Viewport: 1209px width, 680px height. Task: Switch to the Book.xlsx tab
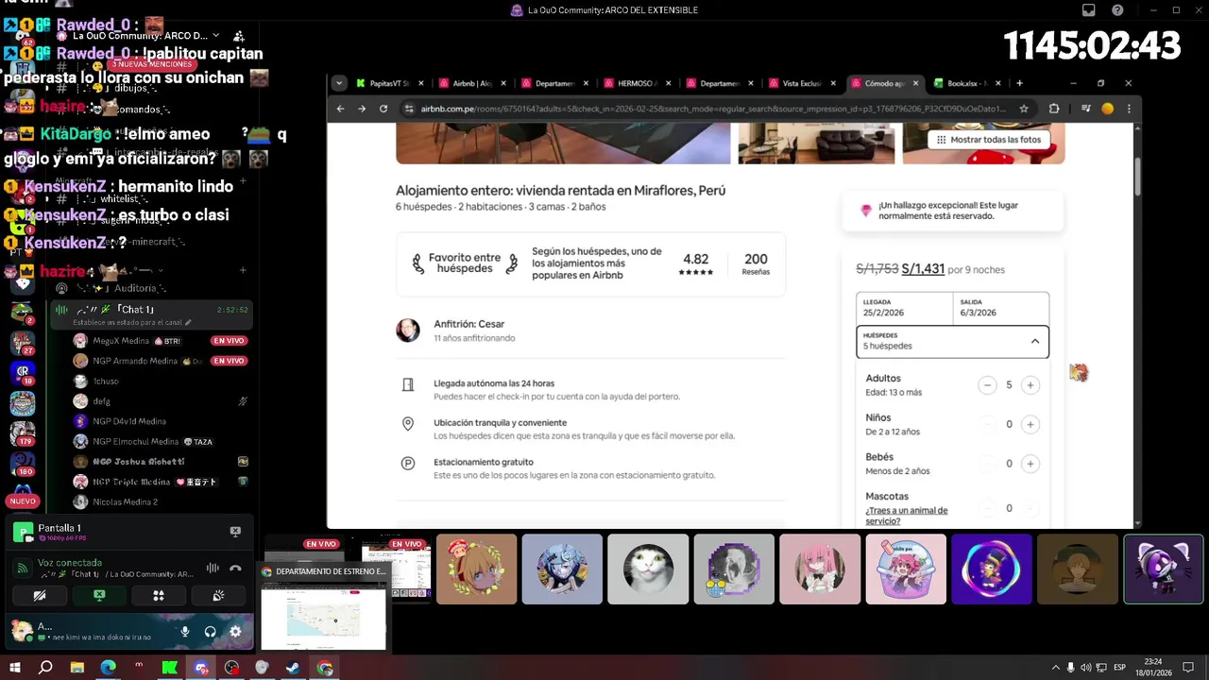[965, 83]
